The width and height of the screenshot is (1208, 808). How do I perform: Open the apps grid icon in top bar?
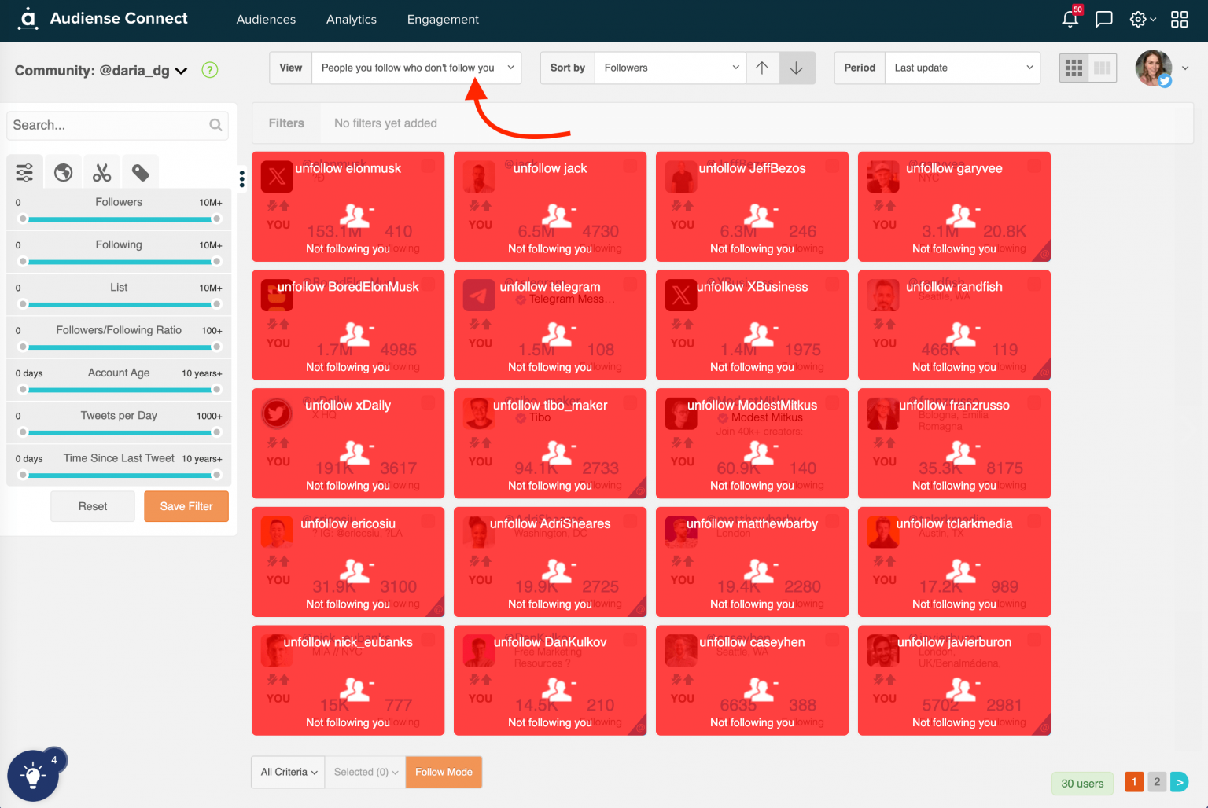1179,19
